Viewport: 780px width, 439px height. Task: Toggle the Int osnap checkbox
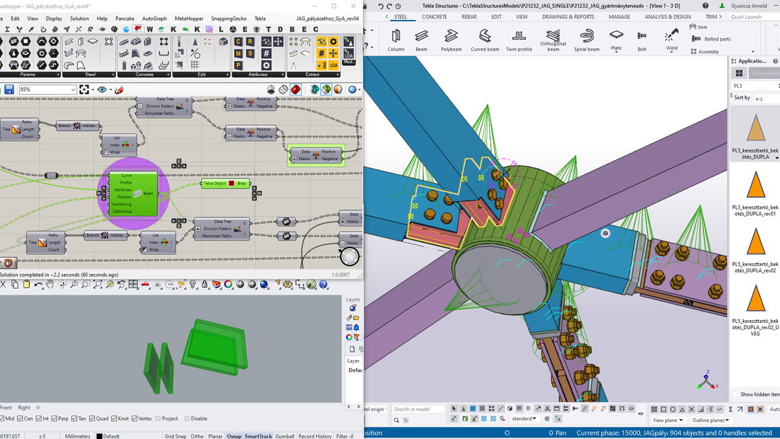[38, 418]
